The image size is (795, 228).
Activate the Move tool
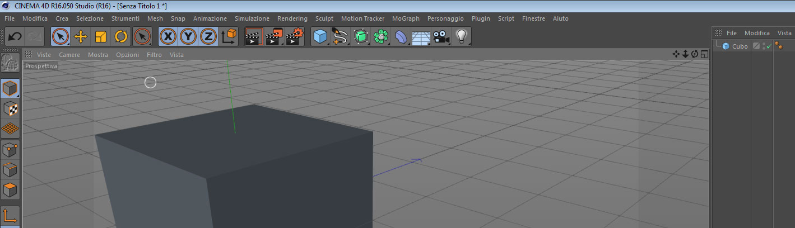81,37
